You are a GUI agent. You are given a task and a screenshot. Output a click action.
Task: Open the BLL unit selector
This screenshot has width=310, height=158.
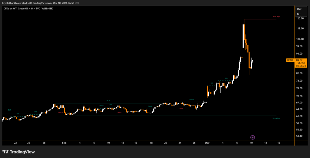pyautogui.click(x=299, y=14)
